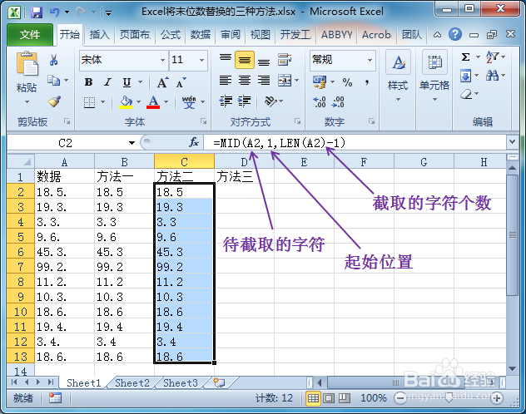Toggle center horizontal alignment
Viewport: 526px width, 414px height.
click(245, 81)
